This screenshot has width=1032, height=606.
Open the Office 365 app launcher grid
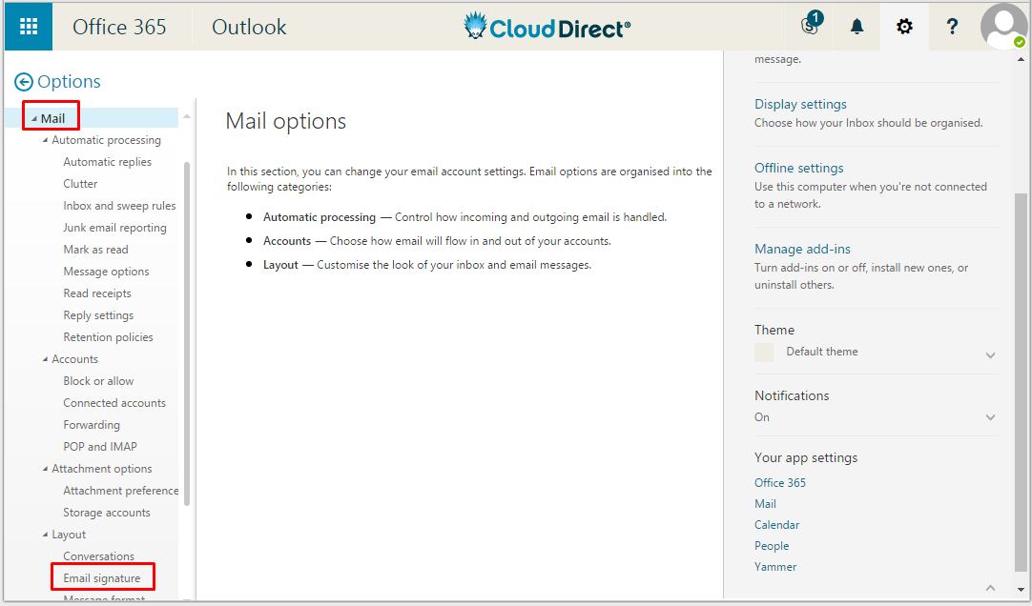(x=29, y=26)
